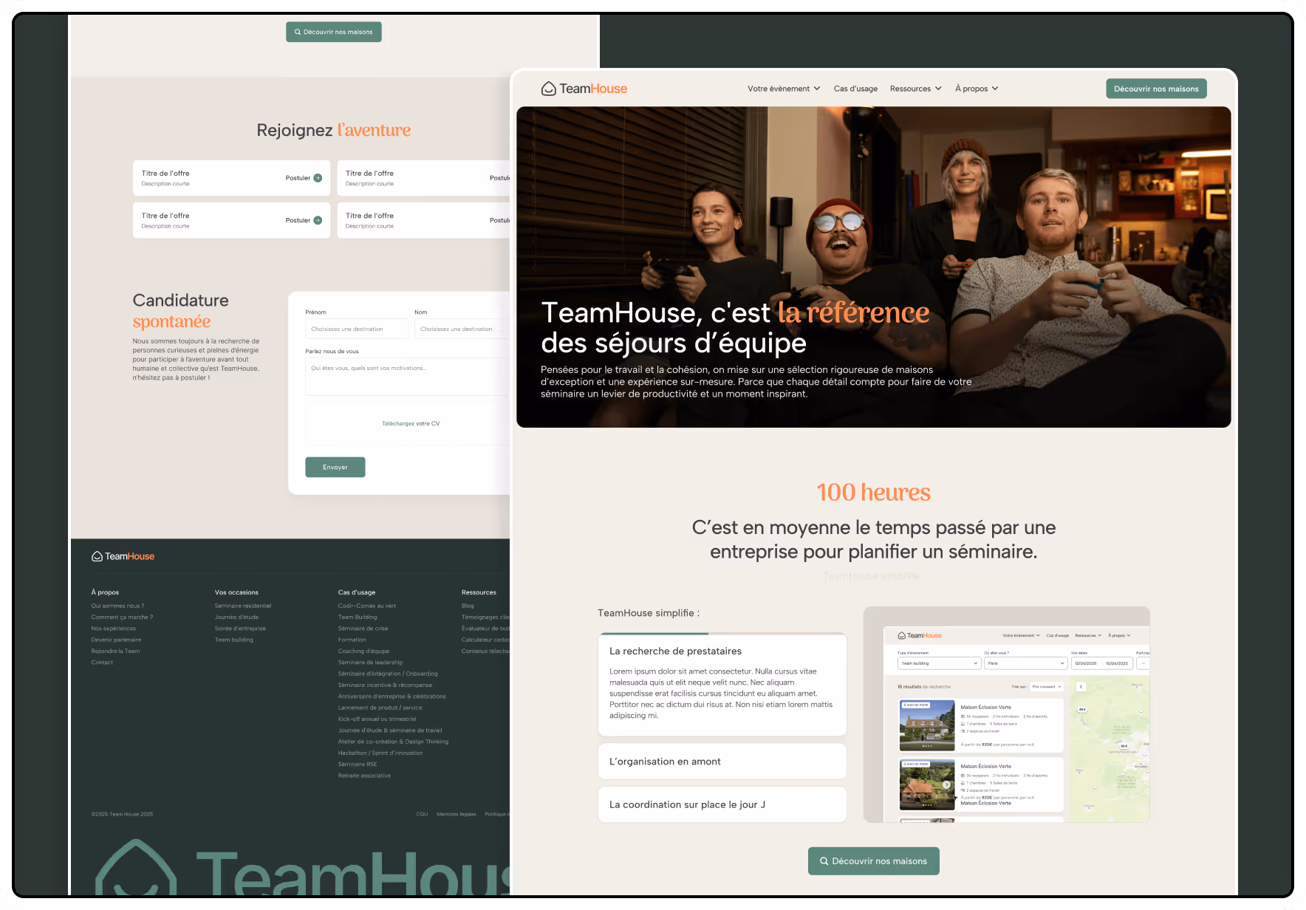Click the TeamHouse footer logo
This screenshot has width=1306, height=910.
pos(123,556)
